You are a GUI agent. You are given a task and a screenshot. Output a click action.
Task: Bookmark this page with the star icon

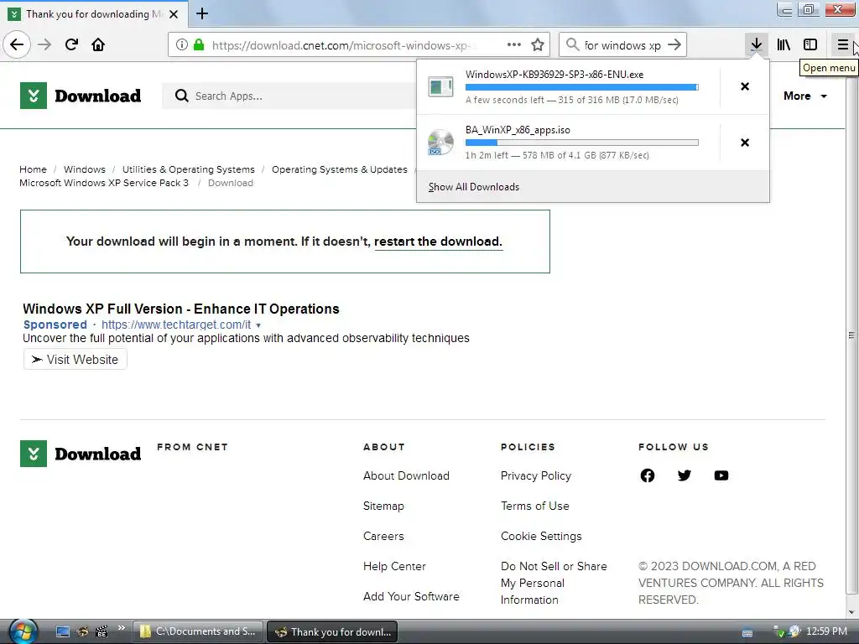pyautogui.click(x=538, y=44)
